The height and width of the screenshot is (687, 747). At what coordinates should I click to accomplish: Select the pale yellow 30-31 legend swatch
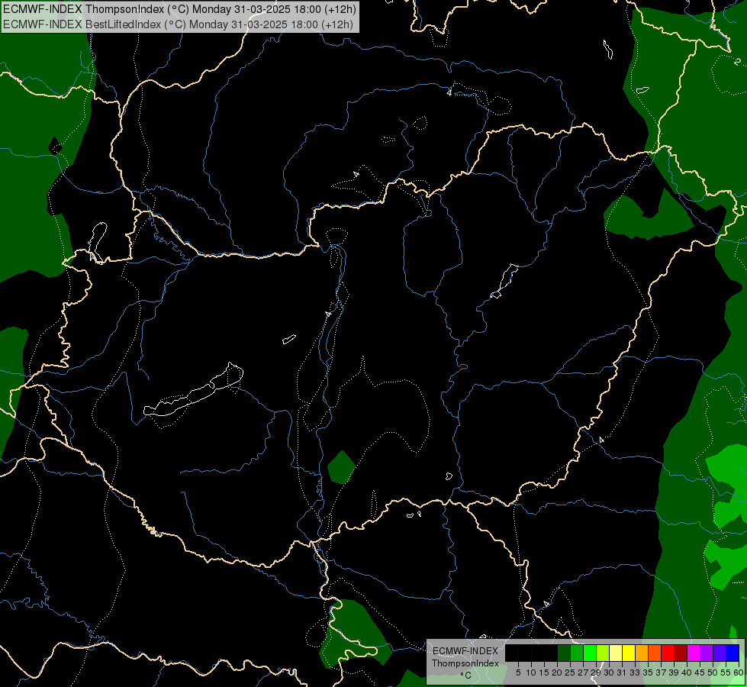(x=616, y=653)
